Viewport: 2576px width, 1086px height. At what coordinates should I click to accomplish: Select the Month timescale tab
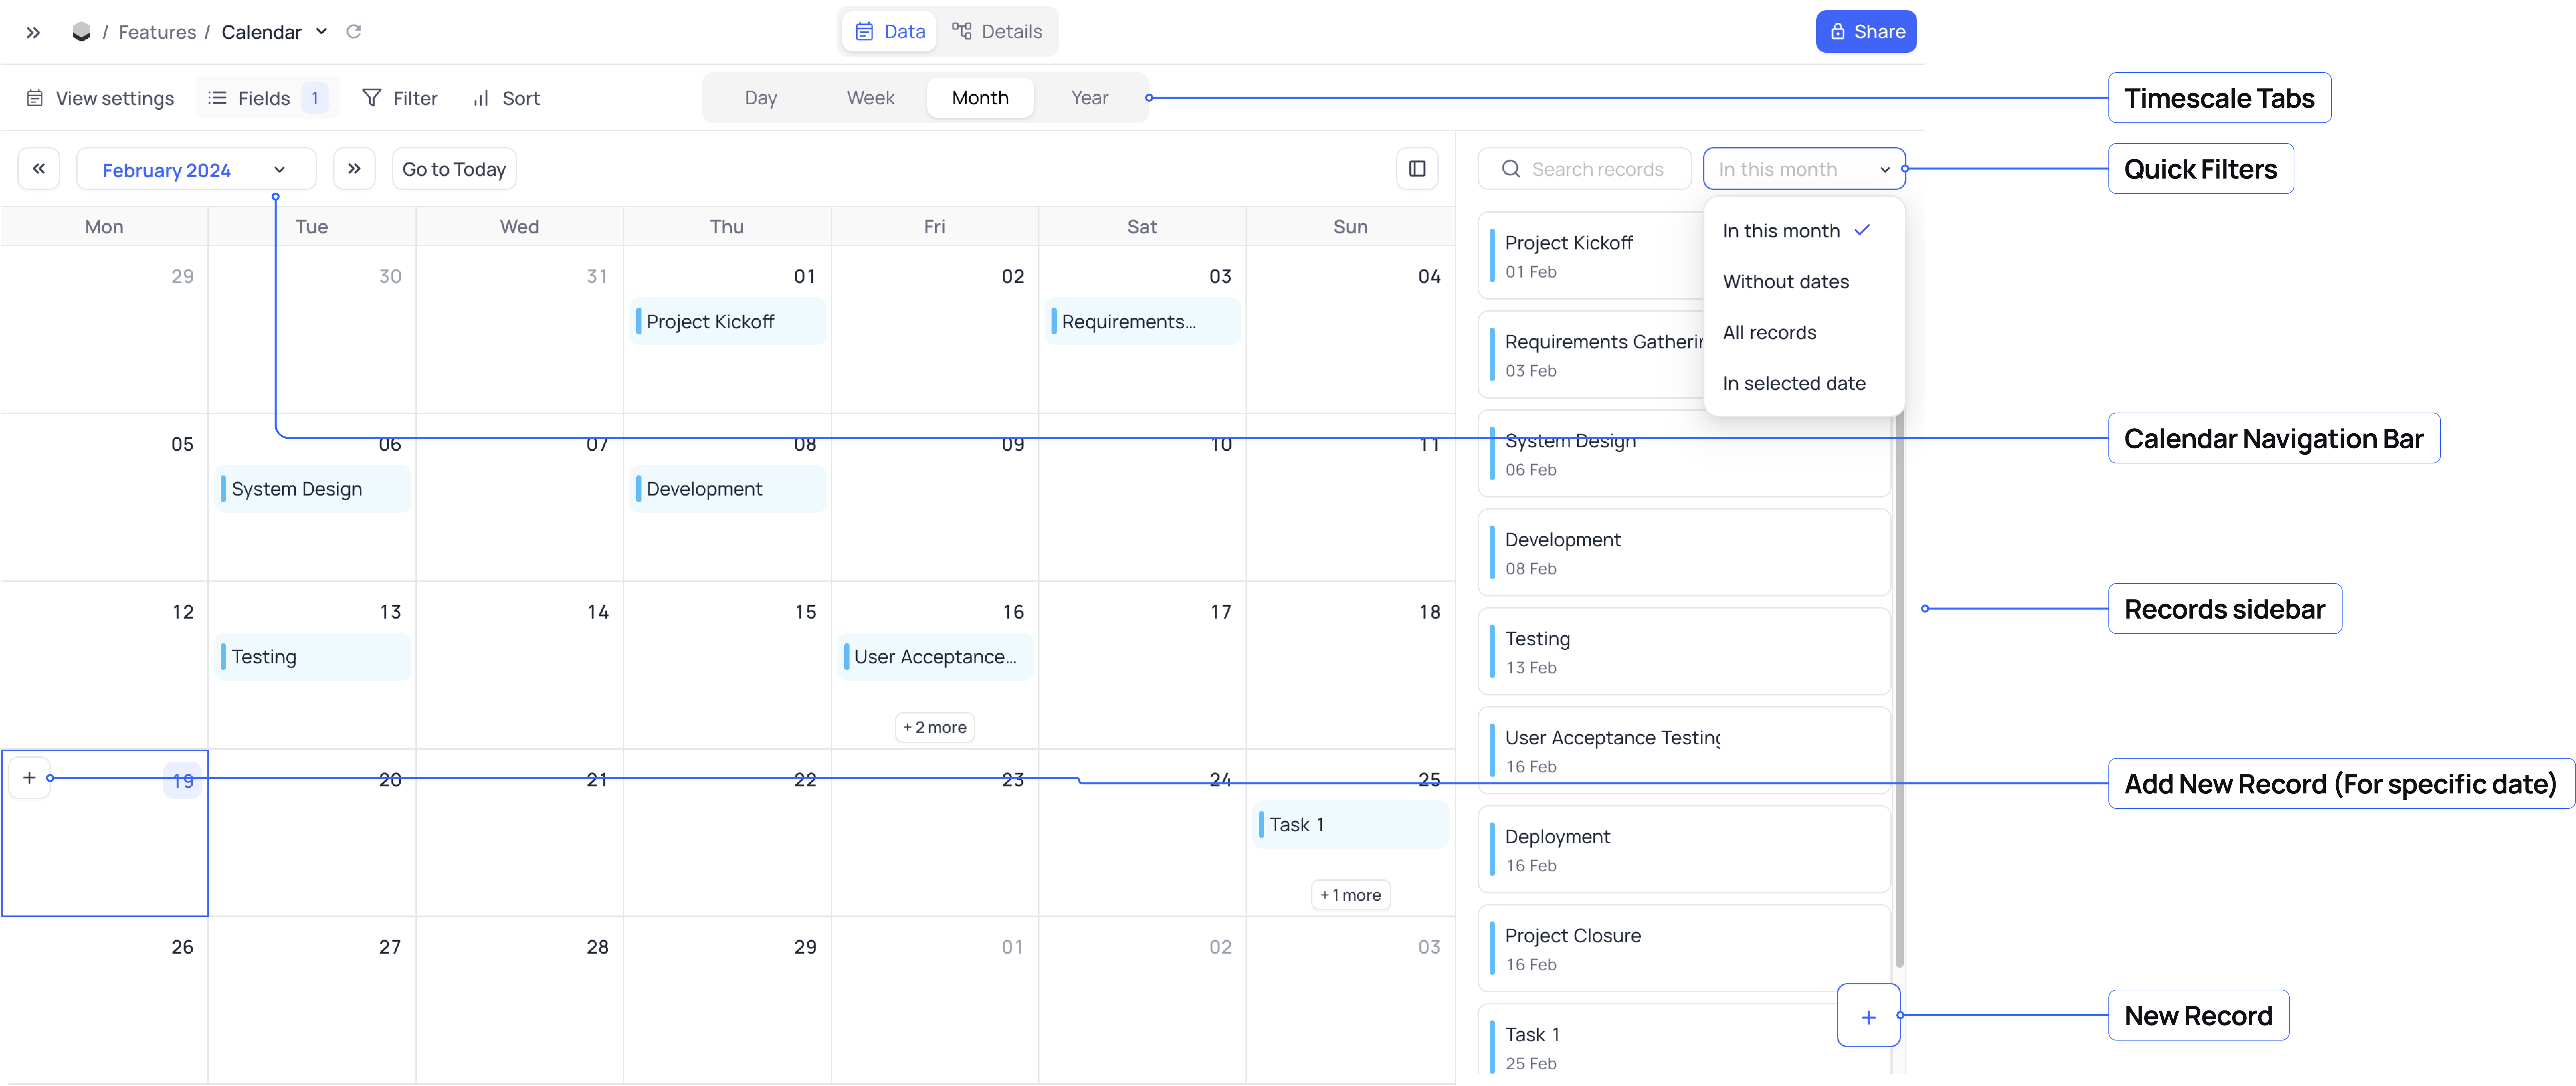[980, 98]
